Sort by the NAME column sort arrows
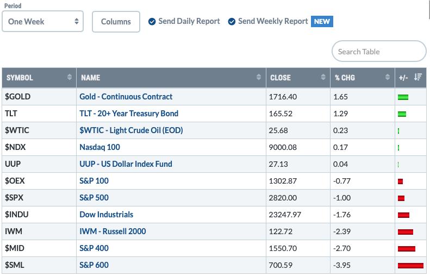Screen dimensions: 430x276 pos(259,77)
